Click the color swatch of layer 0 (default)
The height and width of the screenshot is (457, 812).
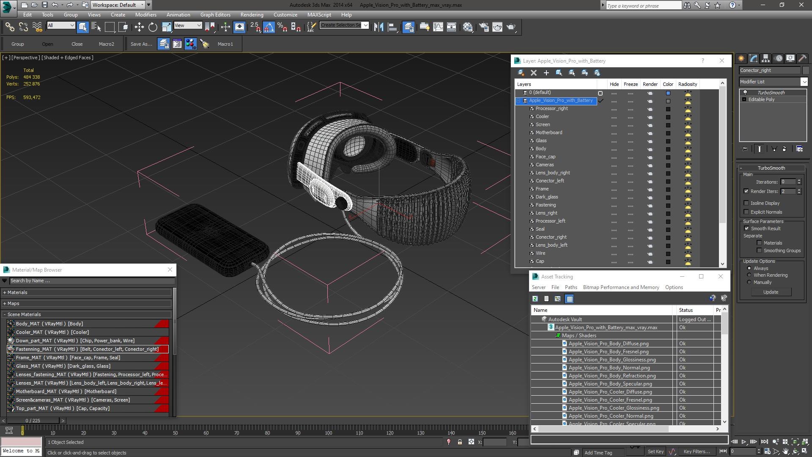click(x=668, y=93)
